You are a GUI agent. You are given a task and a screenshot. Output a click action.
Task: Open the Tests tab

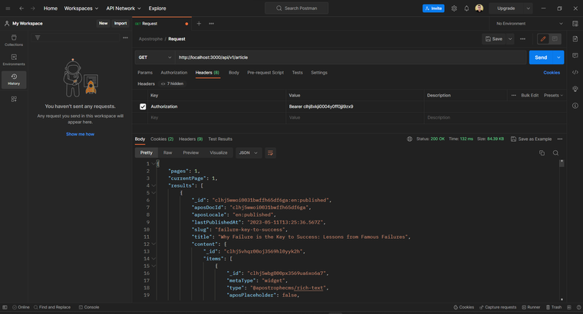click(x=297, y=73)
